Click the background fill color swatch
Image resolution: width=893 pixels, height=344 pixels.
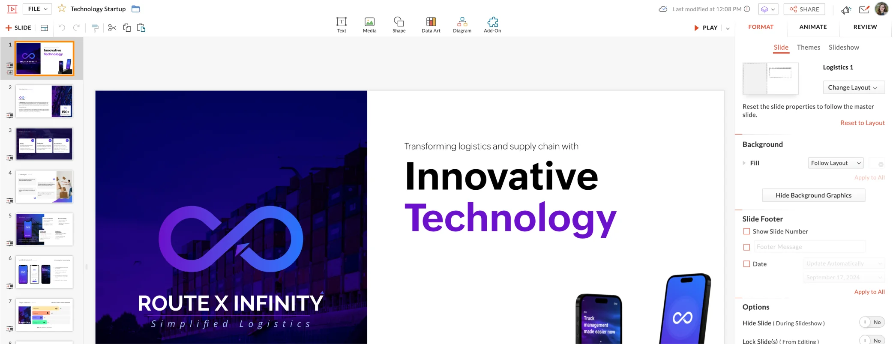pos(877,163)
